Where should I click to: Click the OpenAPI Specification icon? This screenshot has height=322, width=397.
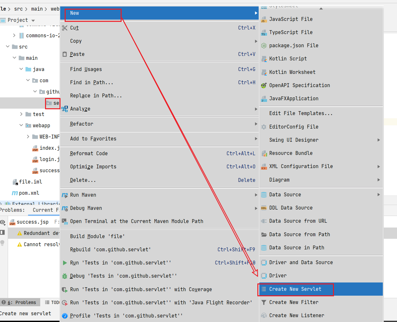click(x=264, y=85)
